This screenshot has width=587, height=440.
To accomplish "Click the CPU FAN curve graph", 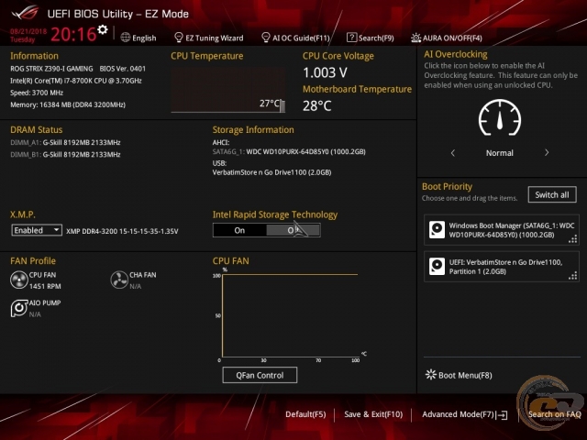I will click(x=290, y=315).
